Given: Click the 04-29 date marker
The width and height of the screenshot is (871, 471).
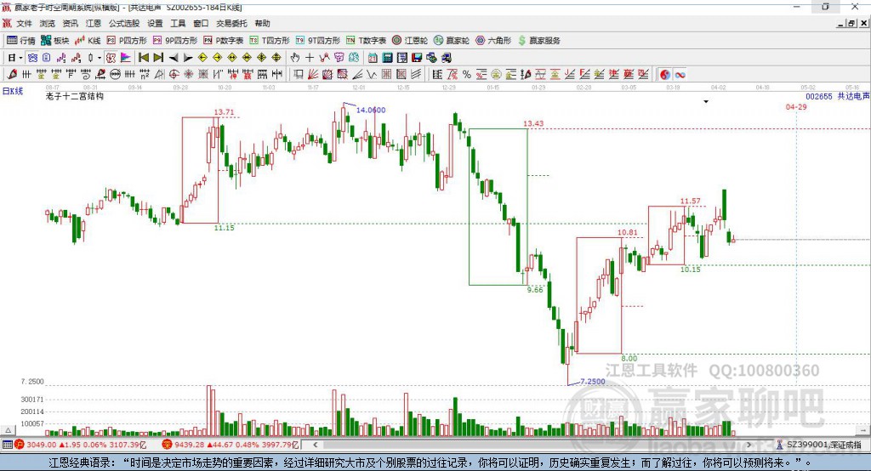Looking at the screenshot, I should pos(796,106).
